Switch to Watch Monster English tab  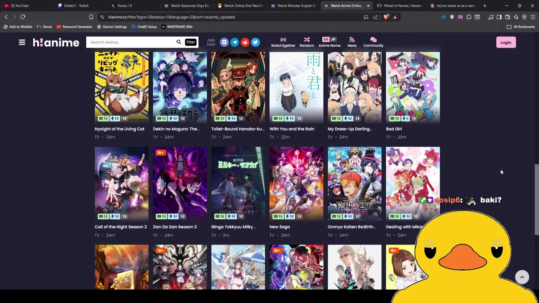pos(294,5)
